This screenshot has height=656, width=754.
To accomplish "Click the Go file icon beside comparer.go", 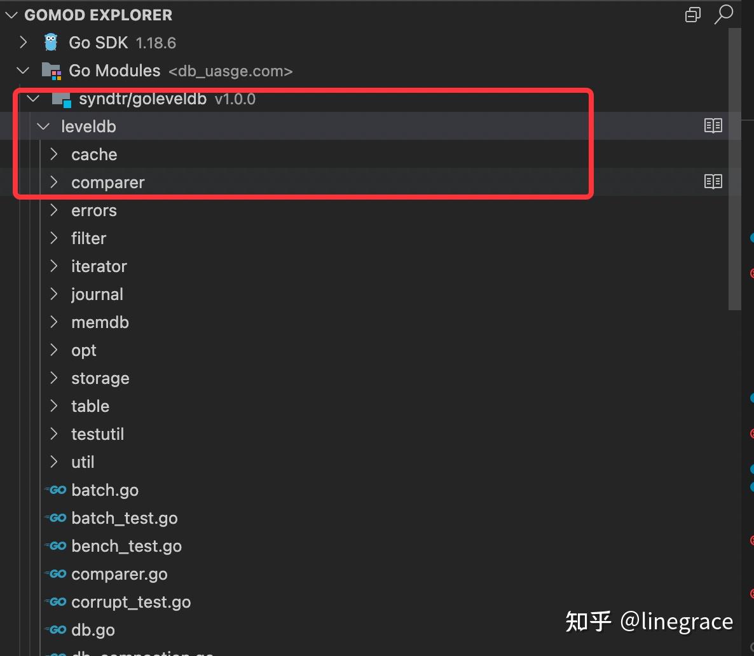I will click(55, 573).
